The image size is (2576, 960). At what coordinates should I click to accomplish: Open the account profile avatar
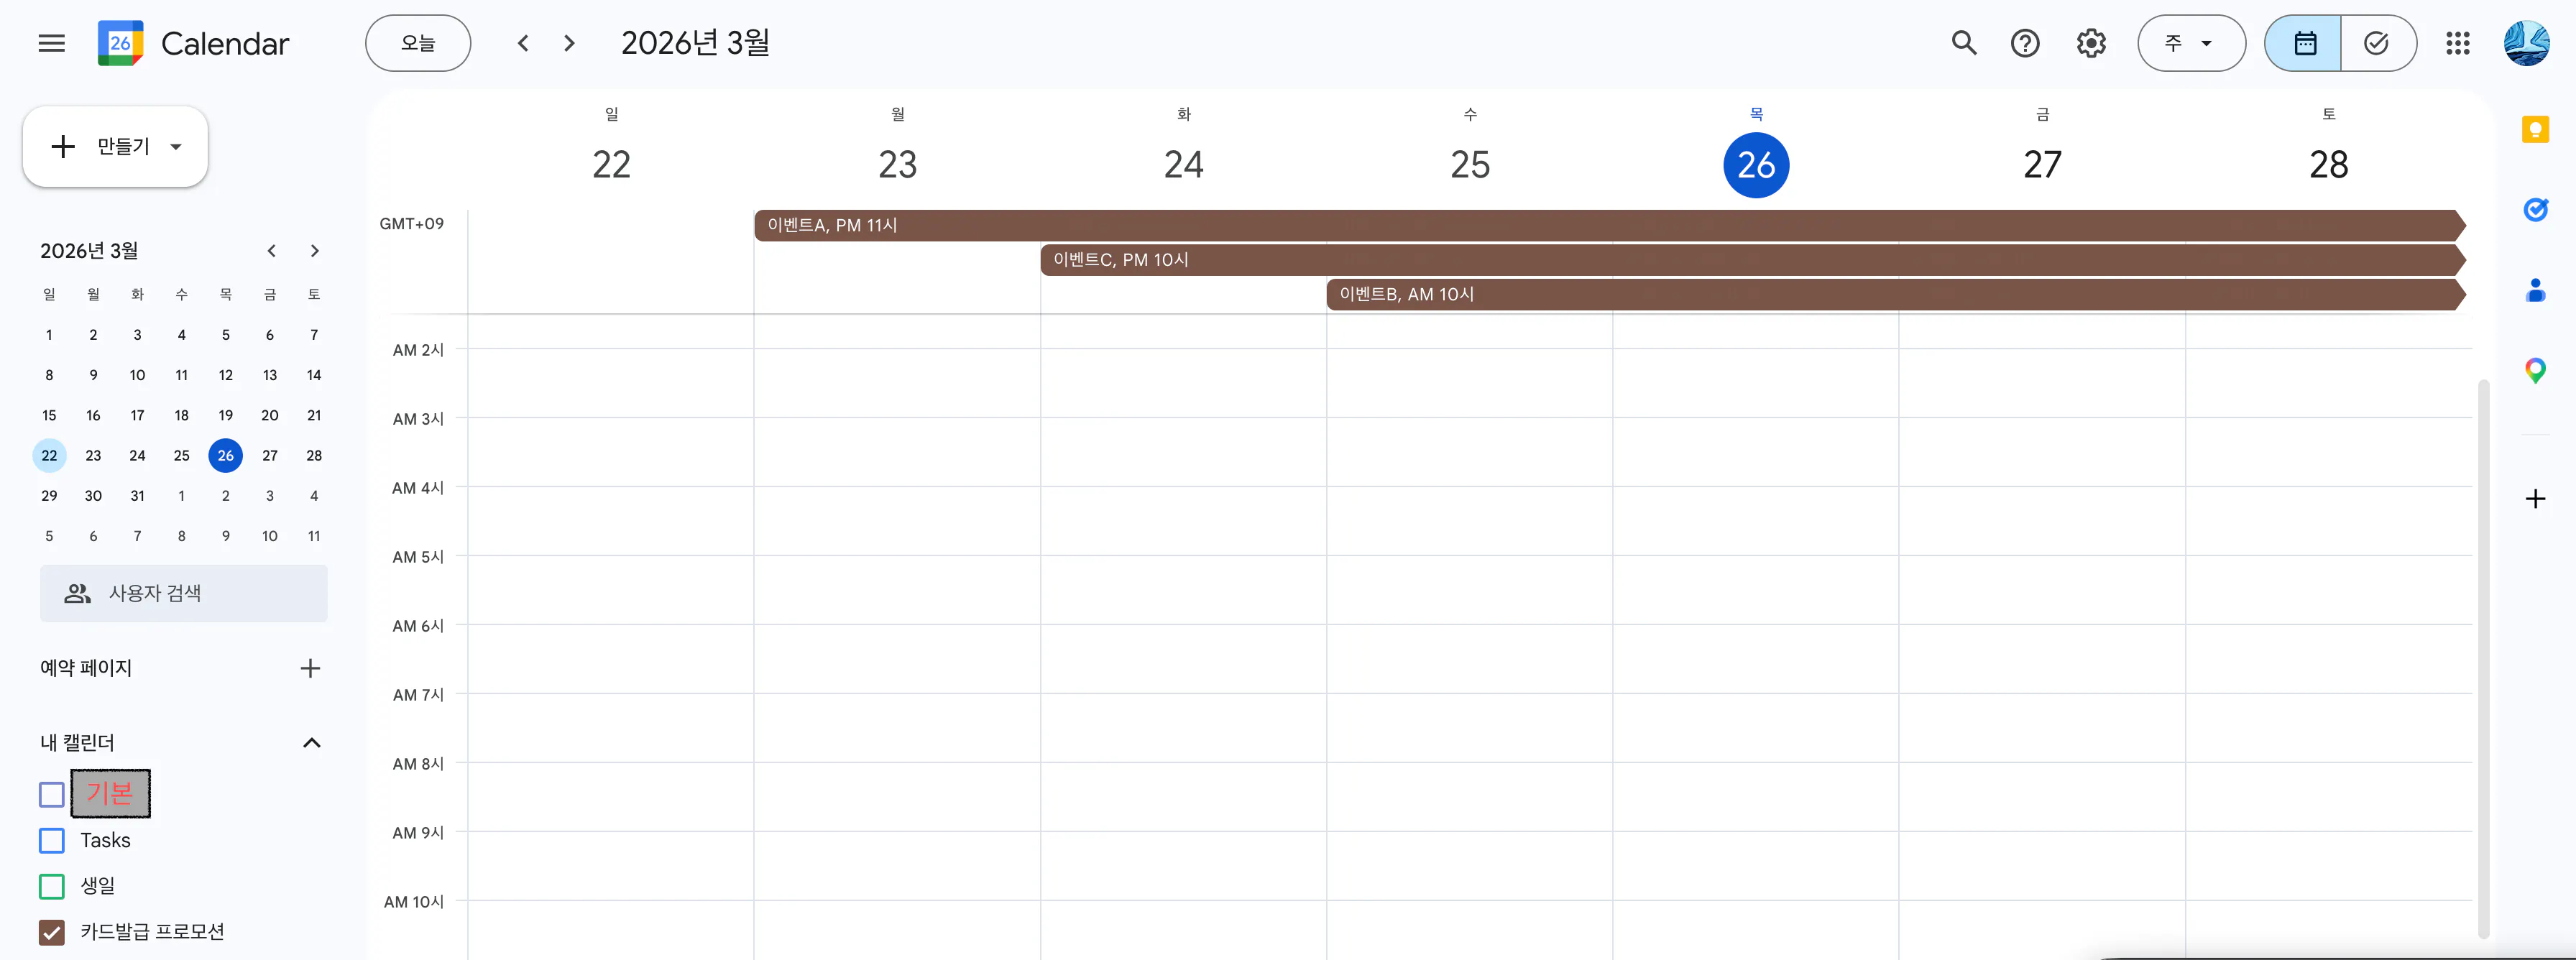(x=2526, y=43)
